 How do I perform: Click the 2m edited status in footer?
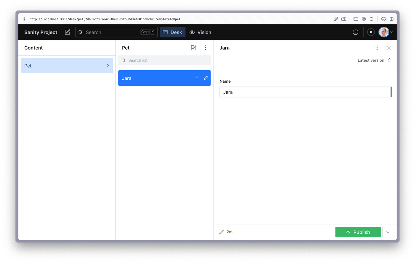coord(226,232)
